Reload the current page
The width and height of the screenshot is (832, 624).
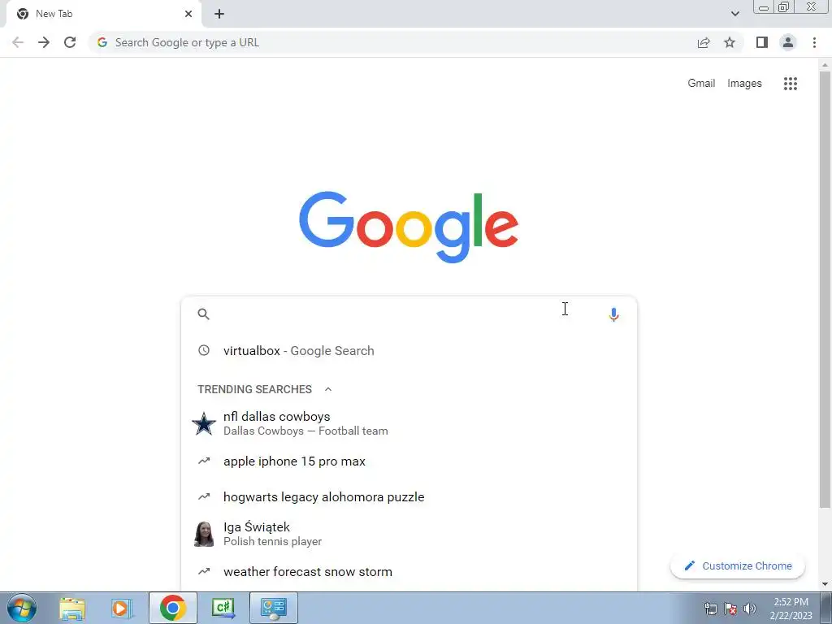point(70,42)
